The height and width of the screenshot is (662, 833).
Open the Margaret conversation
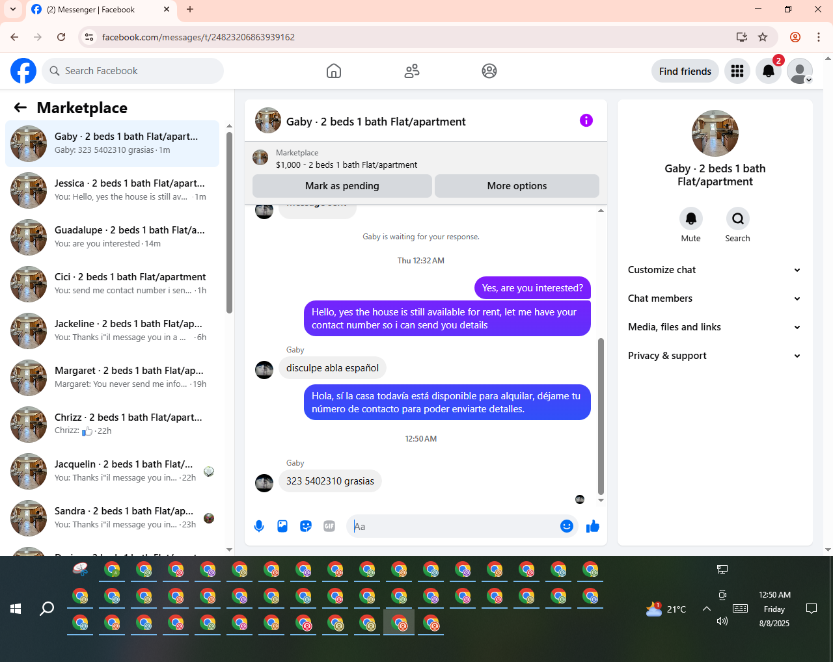click(x=112, y=377)
